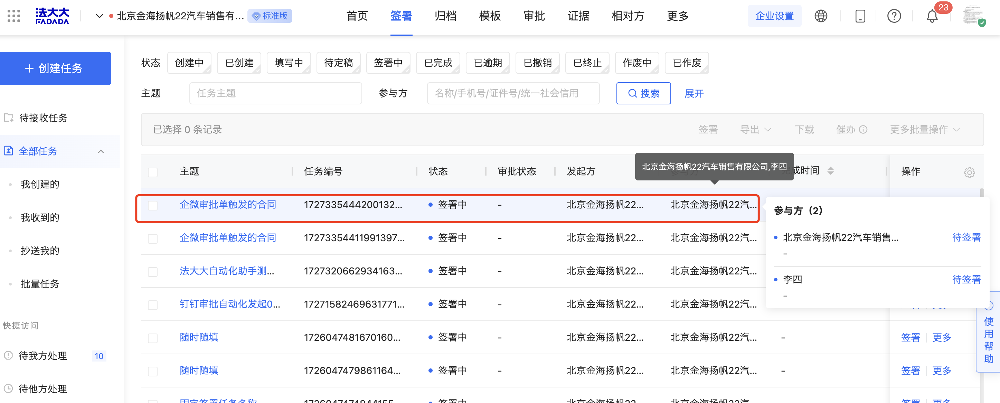Toggle the 已终止 status filter

tap(587, 63)
